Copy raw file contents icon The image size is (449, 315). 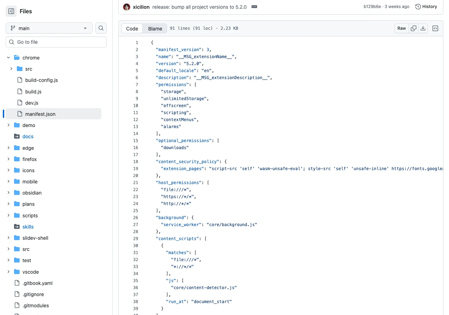[x=414, y=29]
